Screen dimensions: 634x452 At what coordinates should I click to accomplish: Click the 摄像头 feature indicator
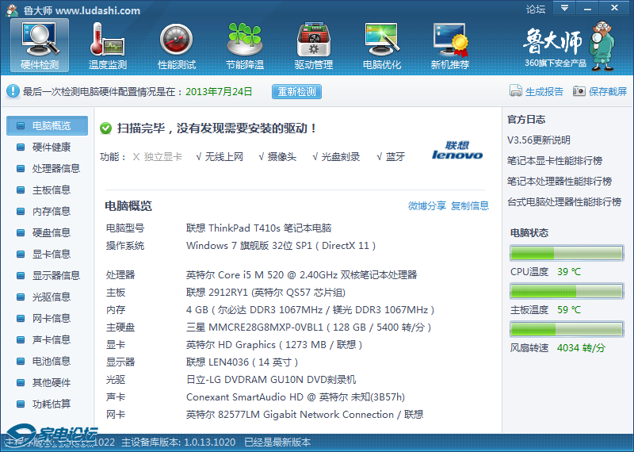(277, 157)
